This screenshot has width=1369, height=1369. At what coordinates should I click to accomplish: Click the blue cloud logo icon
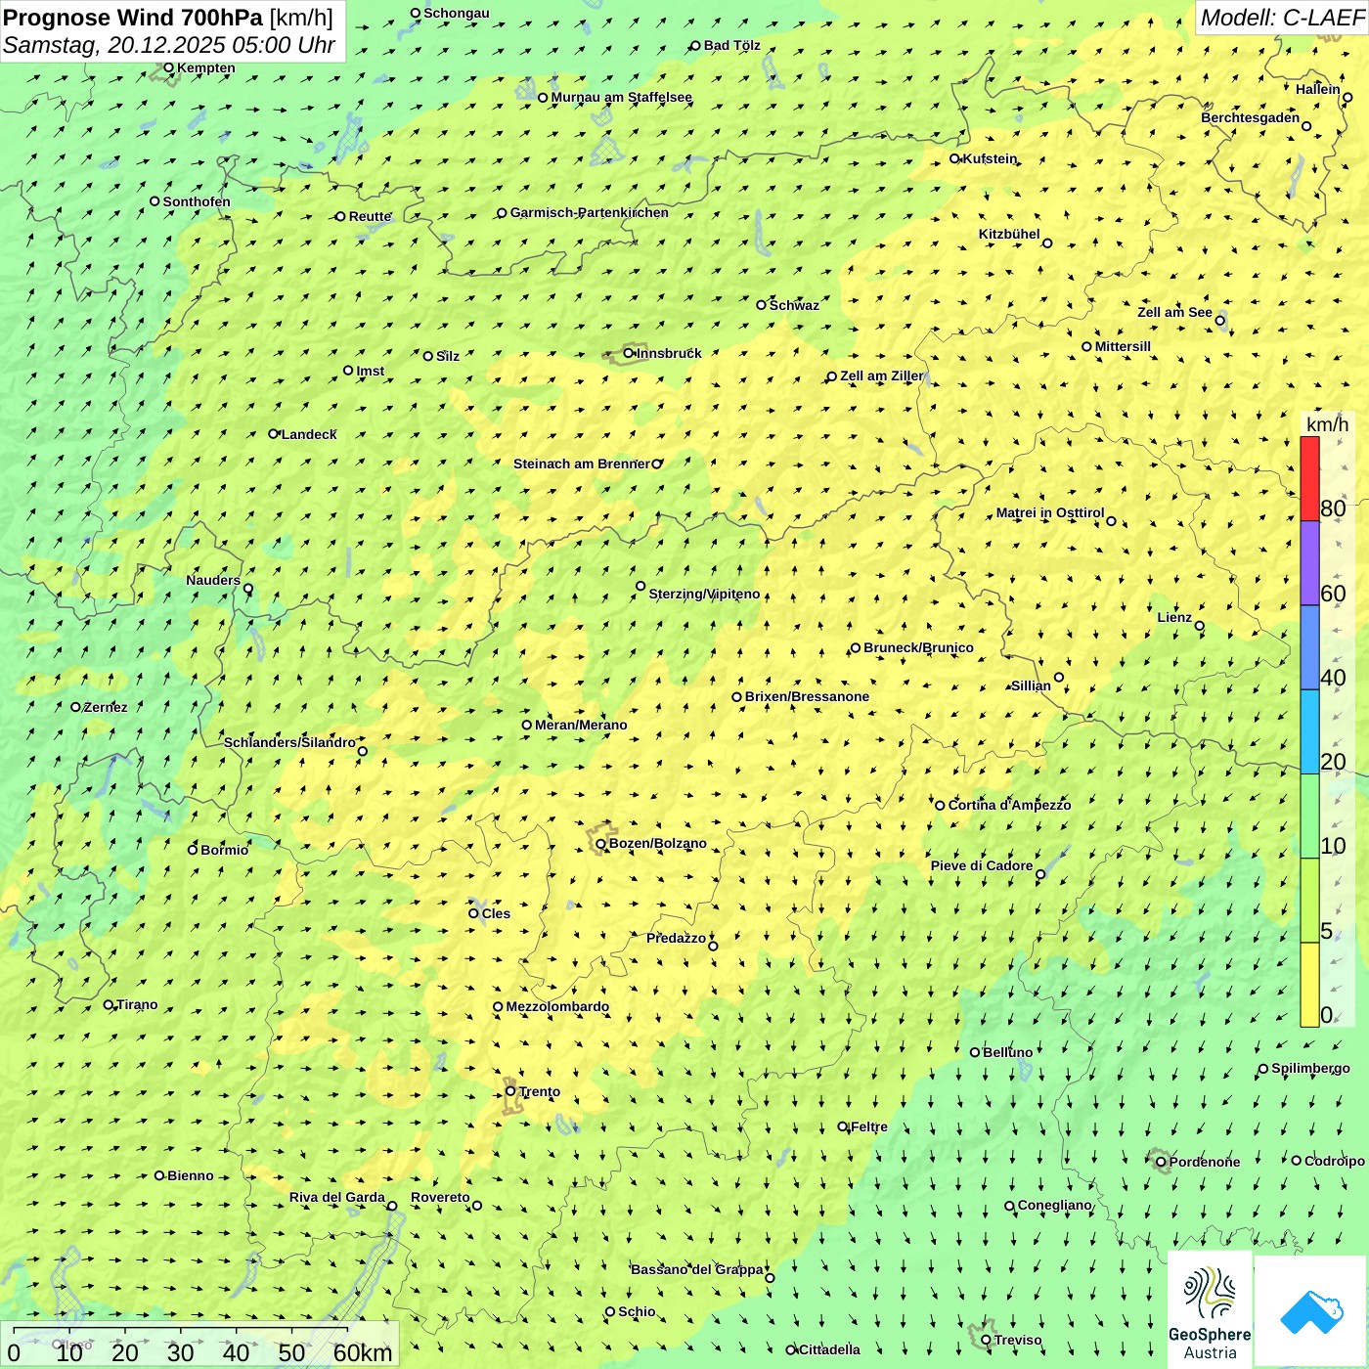1311,1311
